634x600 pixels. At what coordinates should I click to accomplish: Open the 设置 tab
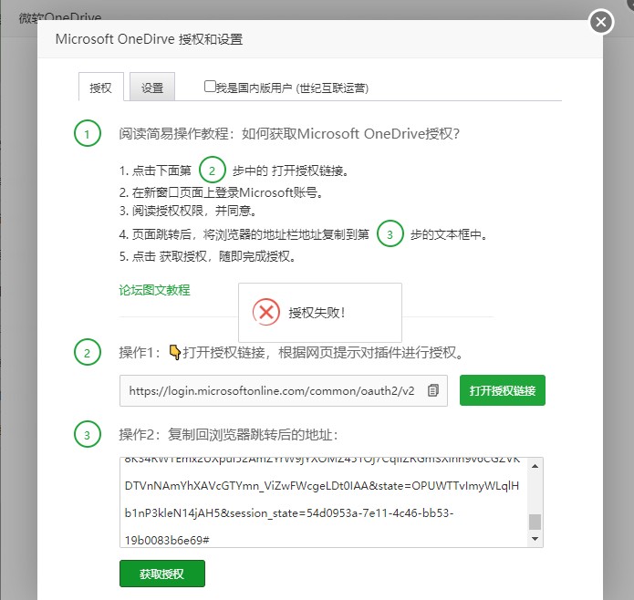click(x=152, y=88)
